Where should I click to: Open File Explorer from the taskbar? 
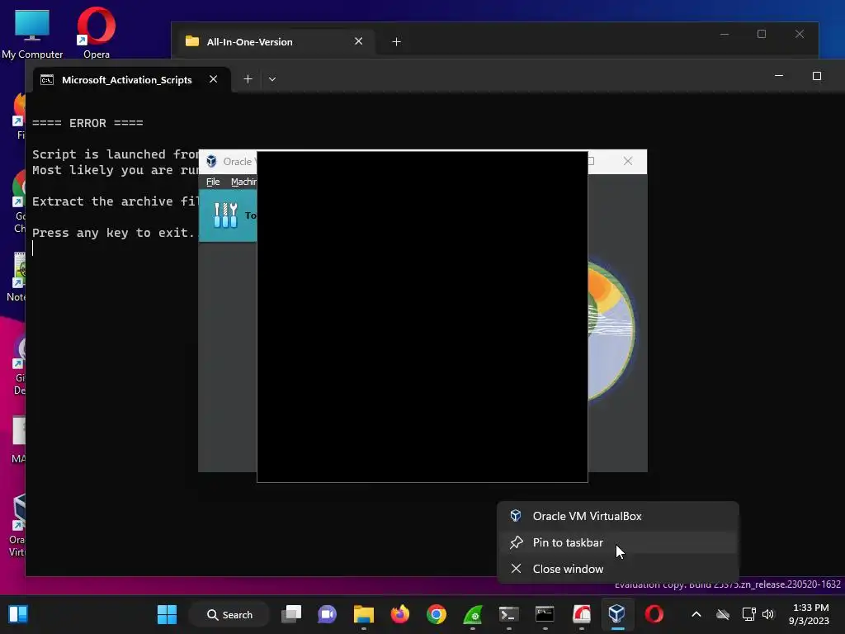click(364, 614)
